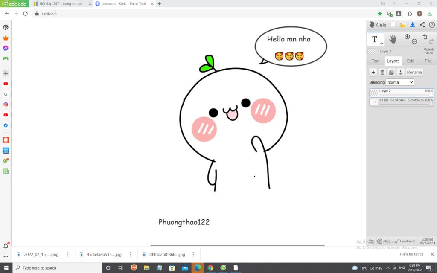
Task: Open sidebar notifications bell
Action: point(6,245)
